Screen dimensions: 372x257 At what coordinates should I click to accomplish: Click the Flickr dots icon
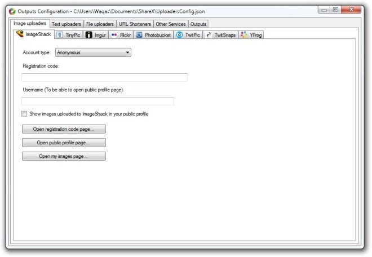(114, 35)
